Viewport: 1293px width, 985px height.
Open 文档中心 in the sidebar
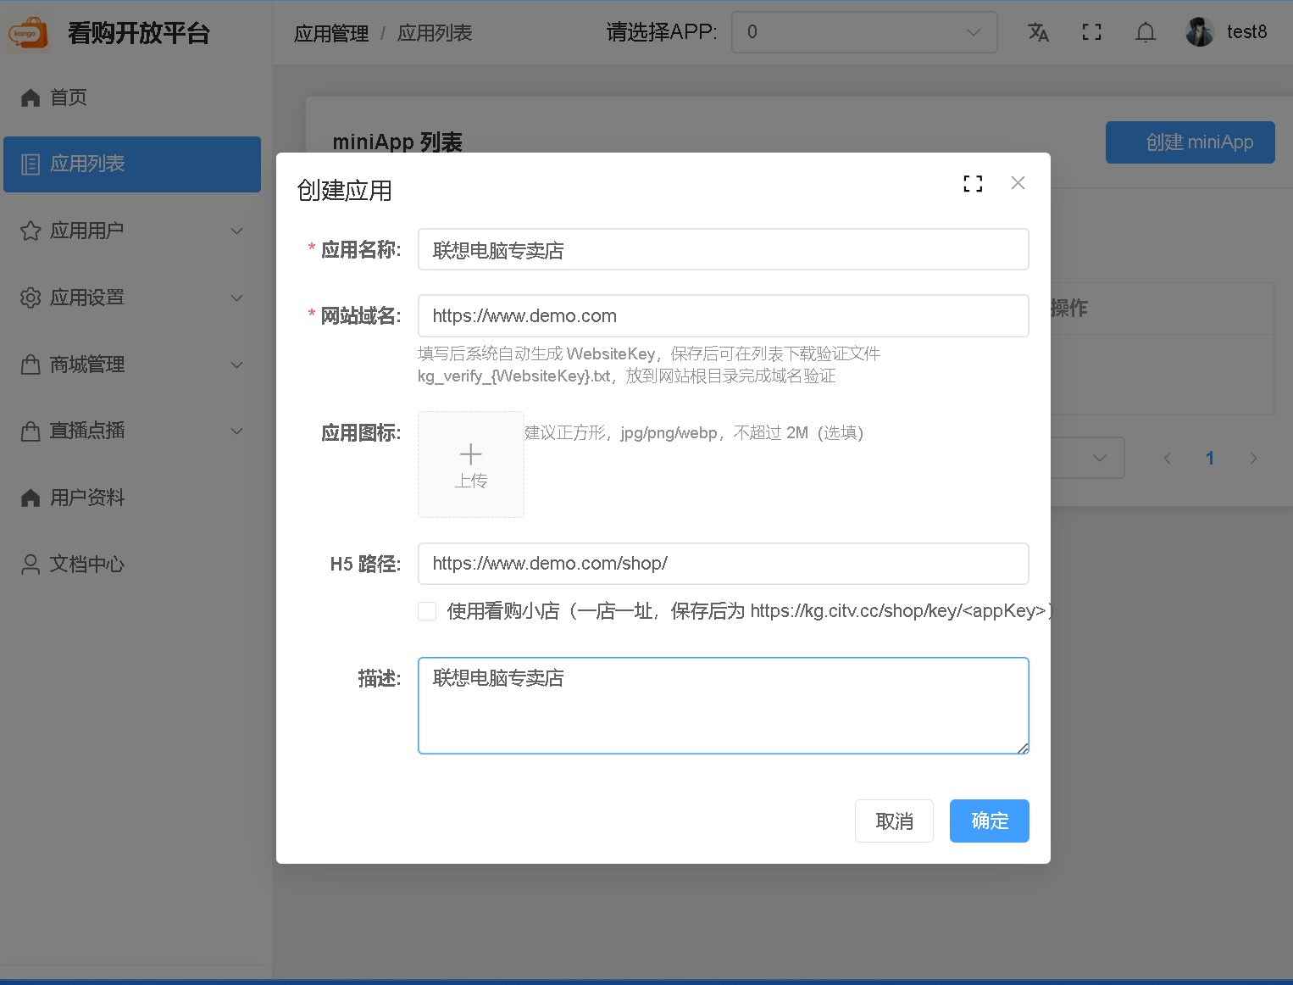pyautogui.click(x=132, y=564)
